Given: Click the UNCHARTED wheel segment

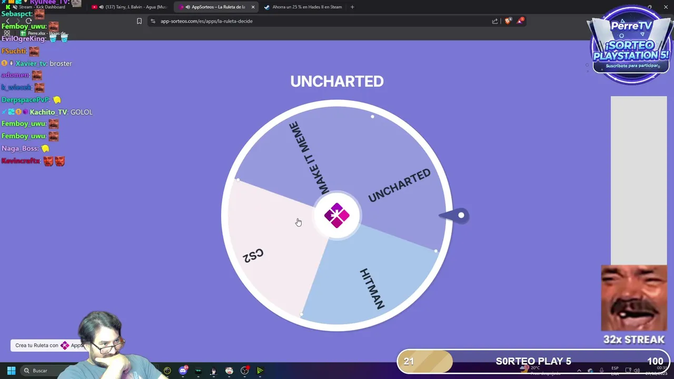Looking at the screenshot, I should click(399, 185).
